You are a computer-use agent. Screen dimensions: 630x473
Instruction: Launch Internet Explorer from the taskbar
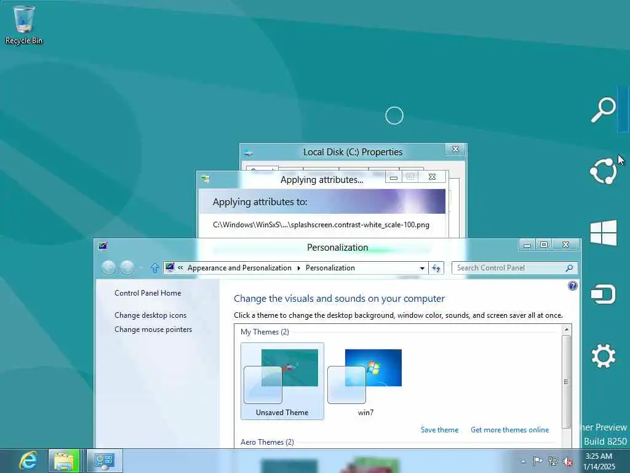click(28, 461)
